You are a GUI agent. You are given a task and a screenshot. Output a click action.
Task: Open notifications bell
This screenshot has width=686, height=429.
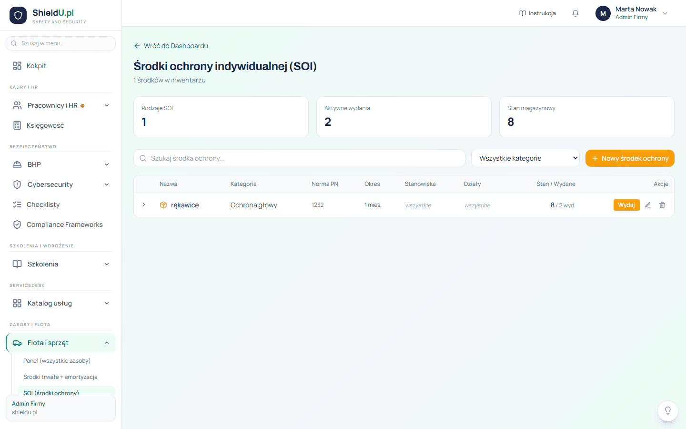pyautogui.click(x=575, y=13)
